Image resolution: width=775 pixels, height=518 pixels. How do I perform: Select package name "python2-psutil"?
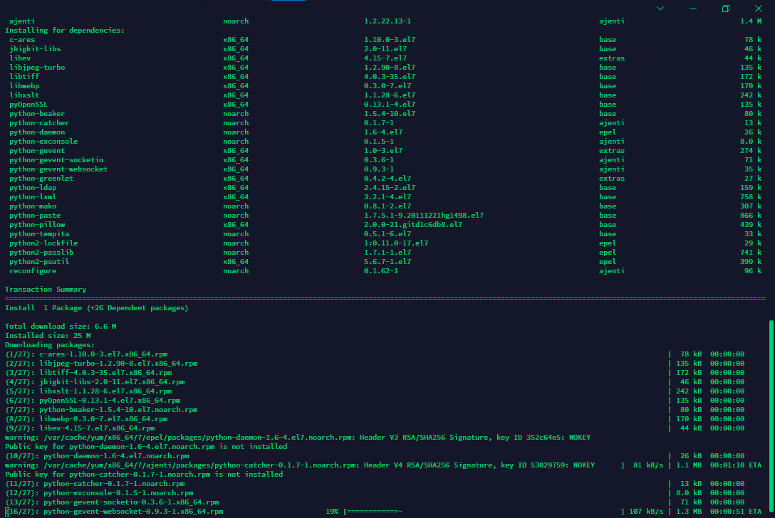coord(39,262)
